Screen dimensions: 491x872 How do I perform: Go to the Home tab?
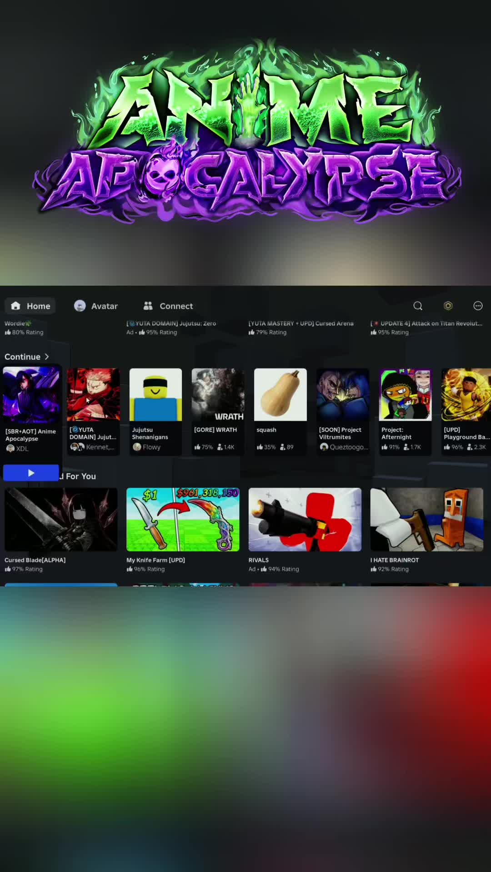[x=30, y=306]
